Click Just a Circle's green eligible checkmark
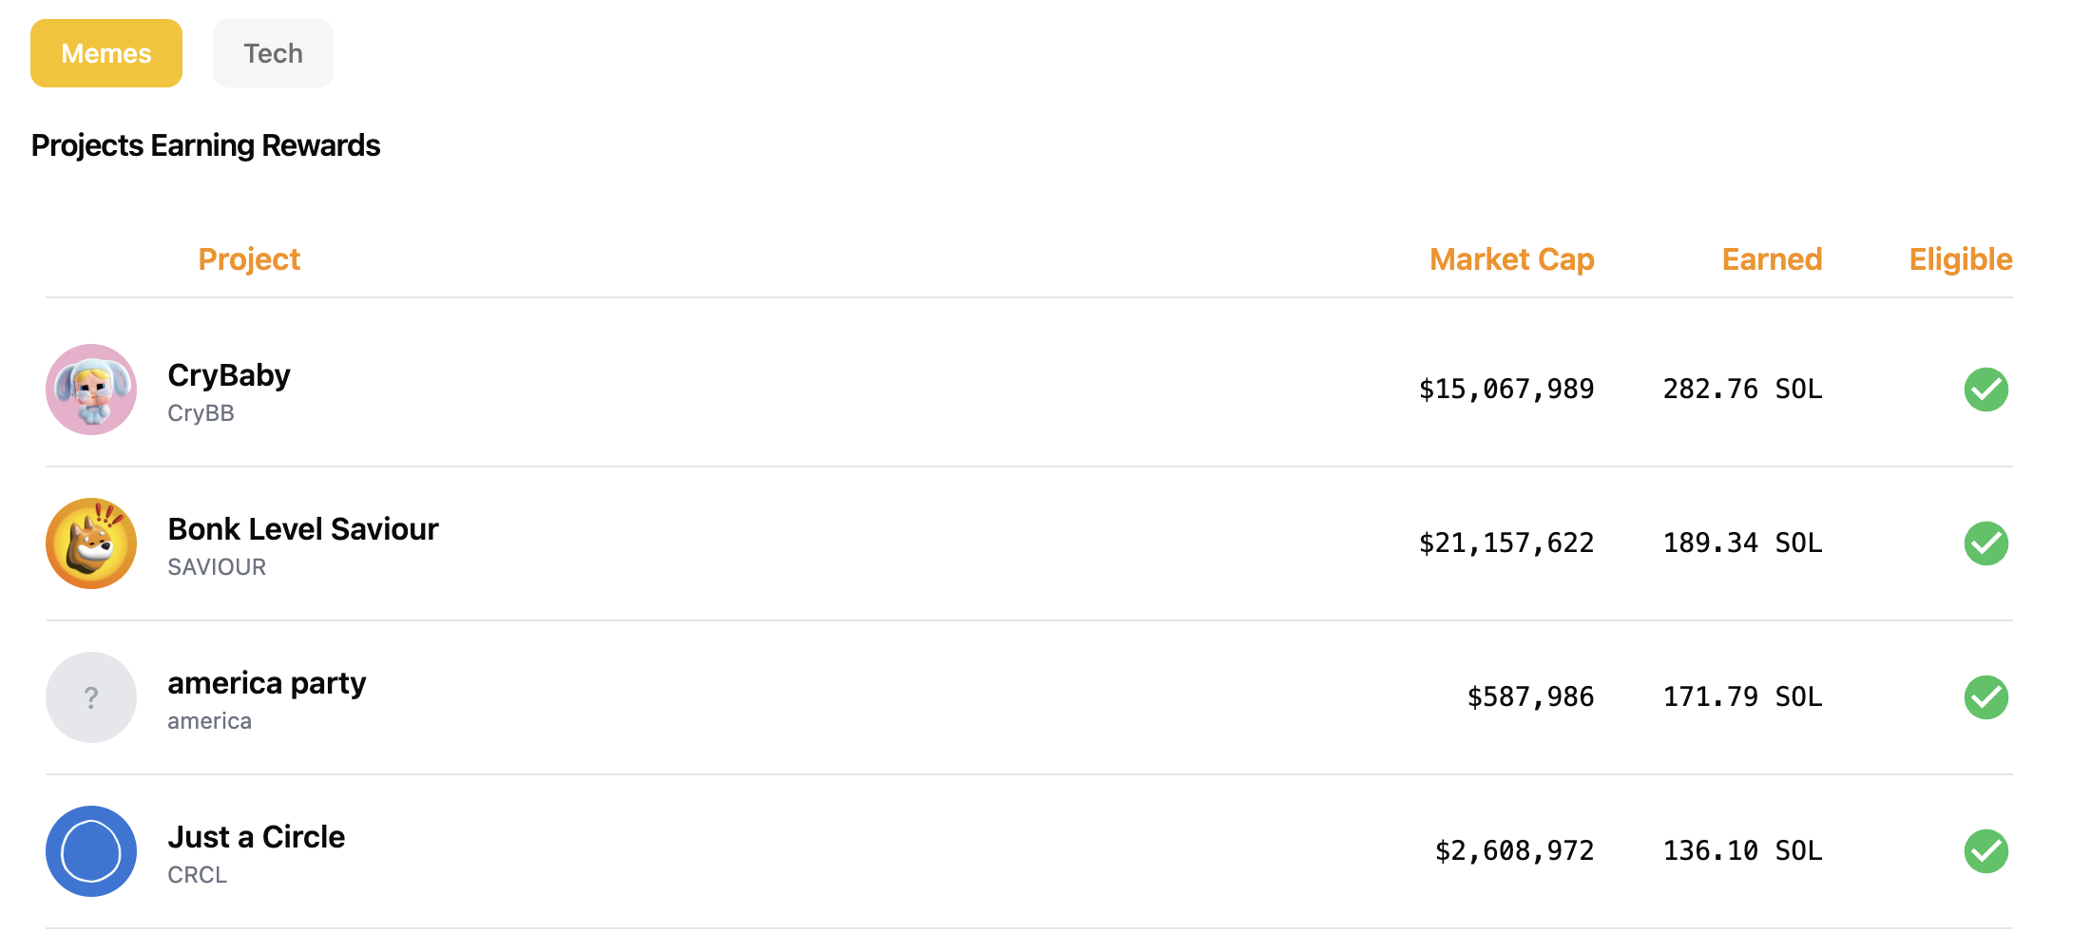The height and width of the screenshot is (933, 2091). [1985, 851]
